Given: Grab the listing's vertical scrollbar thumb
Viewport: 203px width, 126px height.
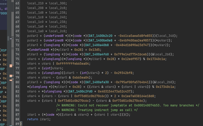Looking at the screenshot, I should tap(8, 38).
